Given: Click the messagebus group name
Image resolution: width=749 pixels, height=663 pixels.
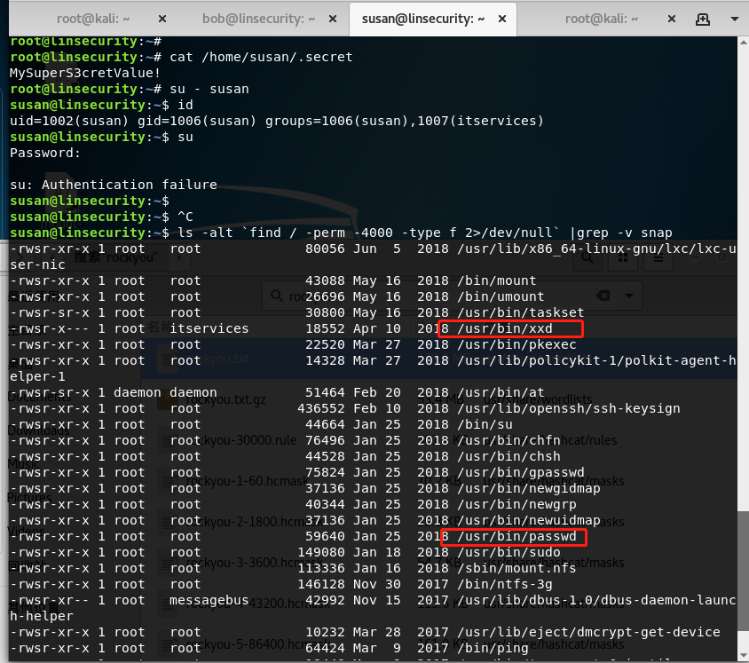Looking at the screenshot, I should 209,600.
